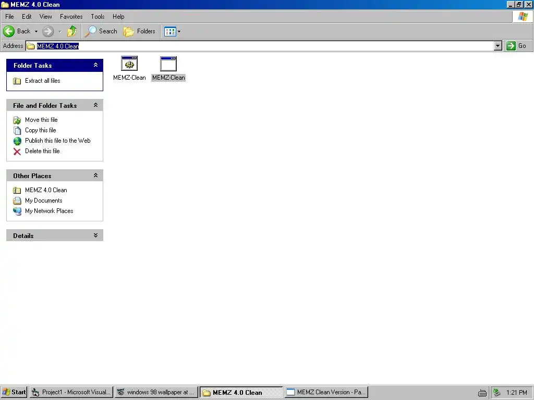Click the My Network Places icon
The width and height of the screenshot is (534, 400).
(17, 211)
